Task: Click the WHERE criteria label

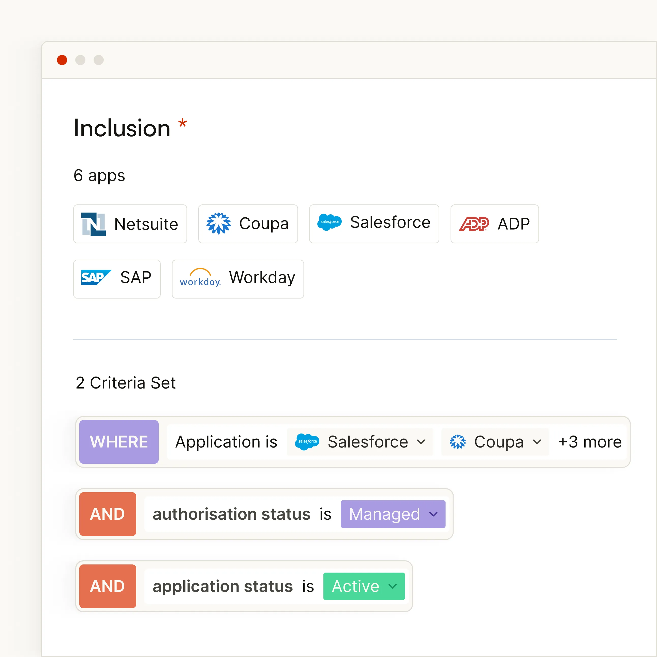Action: pos(119,442)
